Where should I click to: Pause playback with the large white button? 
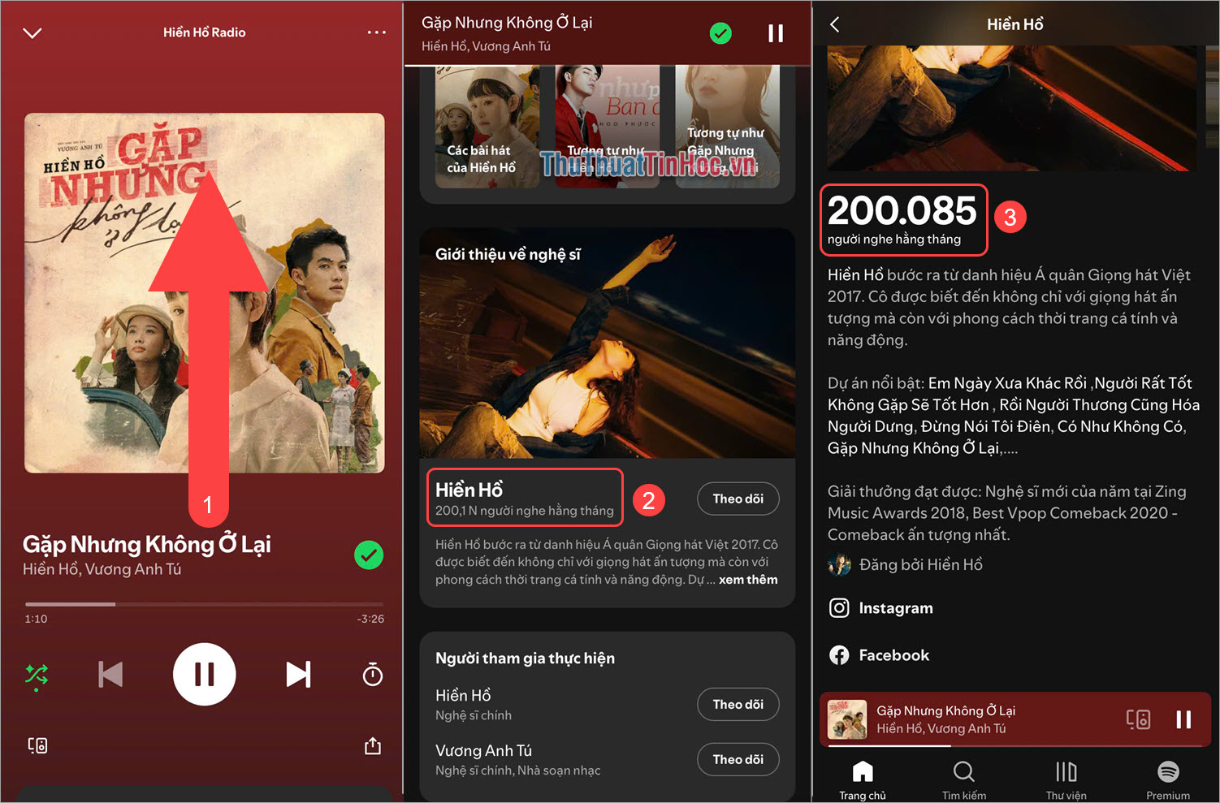tap(205, 675)
